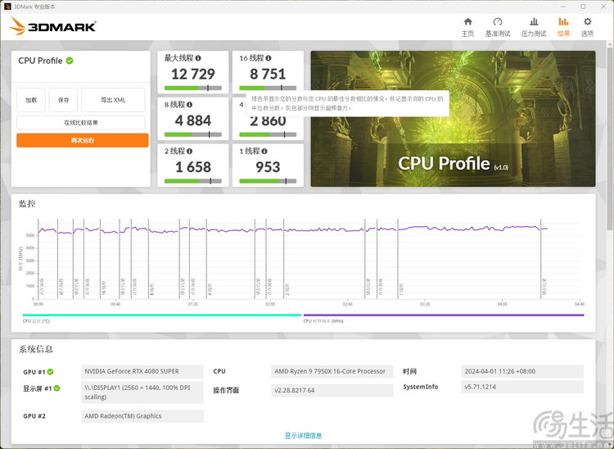Click the green check beside GPU #1
The height and width of the screenshot is (449, 614).
point(51,372)
